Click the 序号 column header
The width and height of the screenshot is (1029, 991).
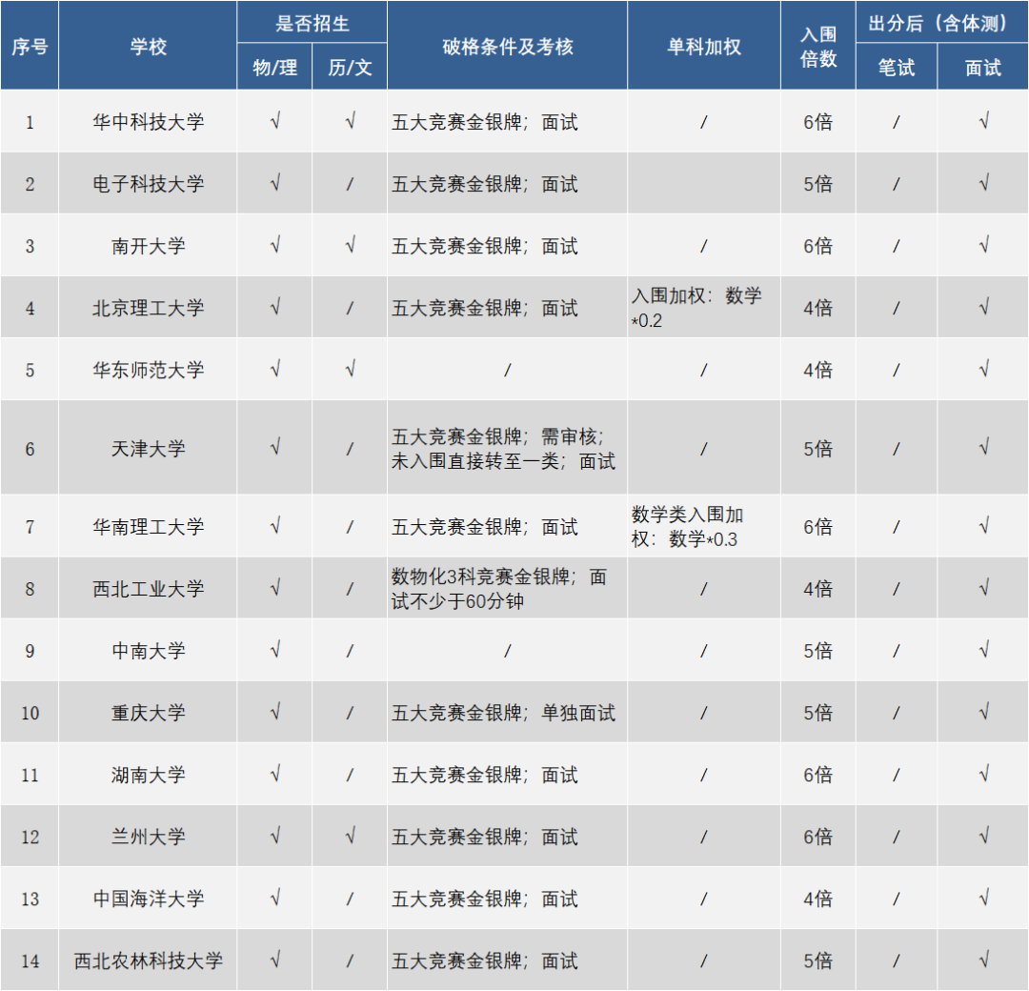pyautogui.click(x=30, y=46)
